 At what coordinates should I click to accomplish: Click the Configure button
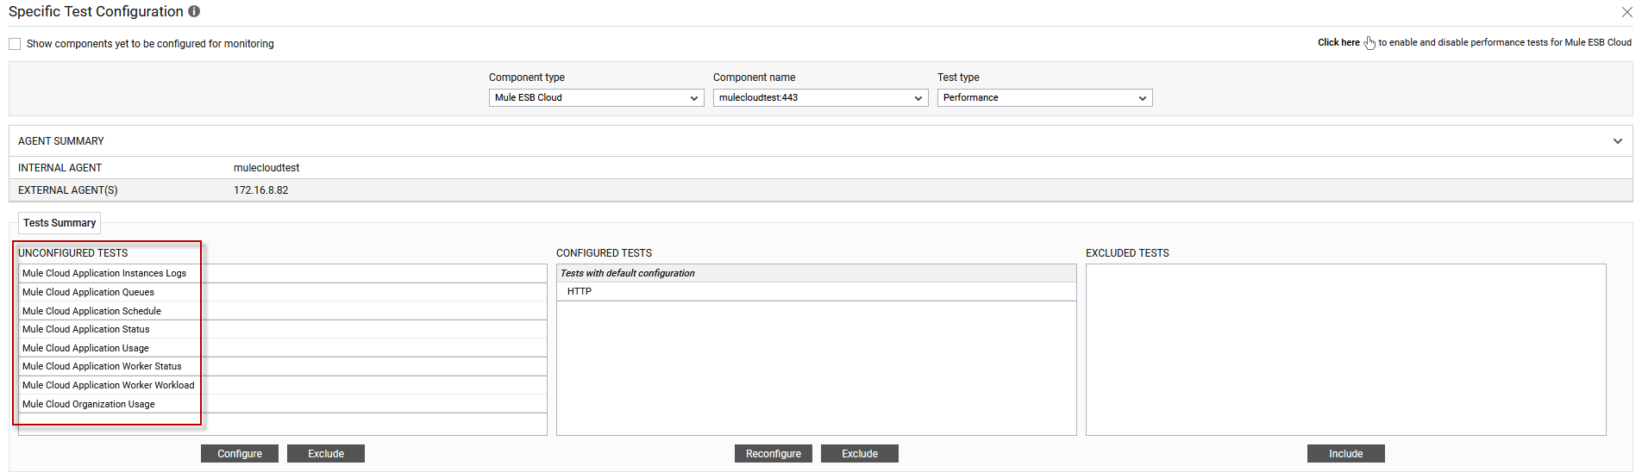tap(240, 454)
